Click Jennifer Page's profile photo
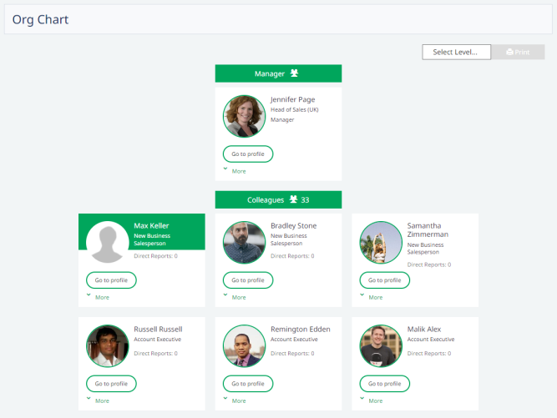Image resolution: width=557 pixels, height=418 pixels. click(244, 115)
